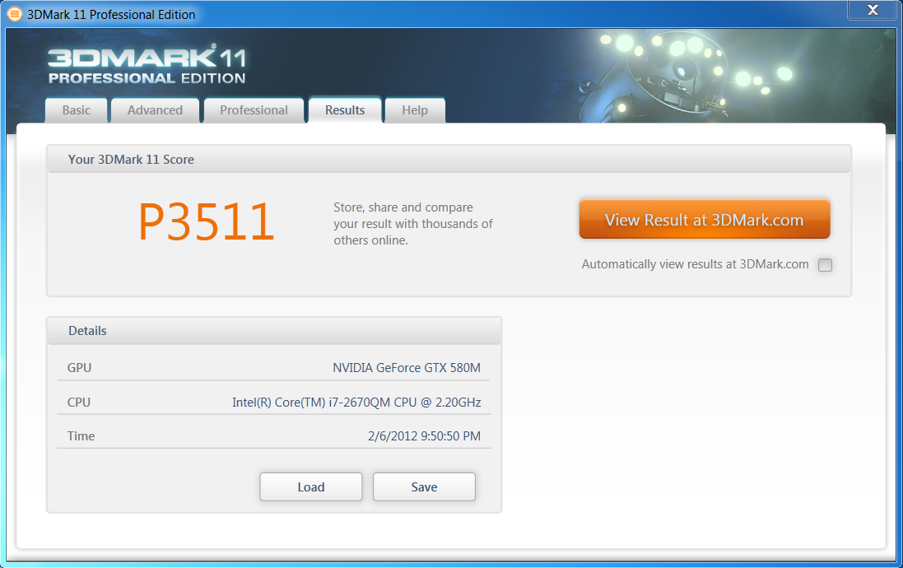Load a saved result file

click(311, 487)
